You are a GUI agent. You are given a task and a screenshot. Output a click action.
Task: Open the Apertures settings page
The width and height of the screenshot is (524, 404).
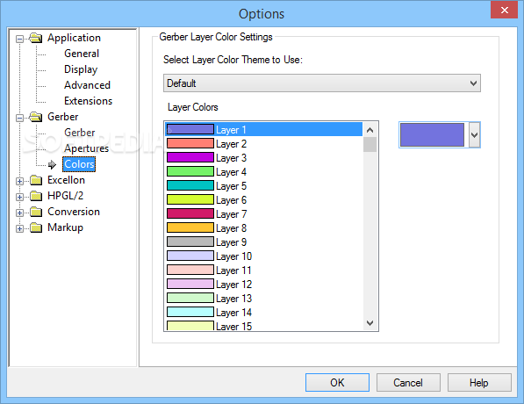pos(87,148)
